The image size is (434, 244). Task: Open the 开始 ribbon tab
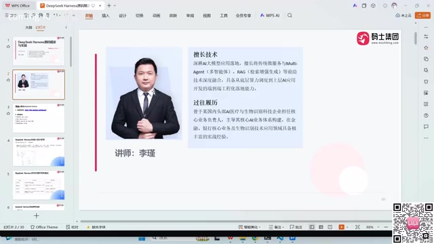[89, 16]
